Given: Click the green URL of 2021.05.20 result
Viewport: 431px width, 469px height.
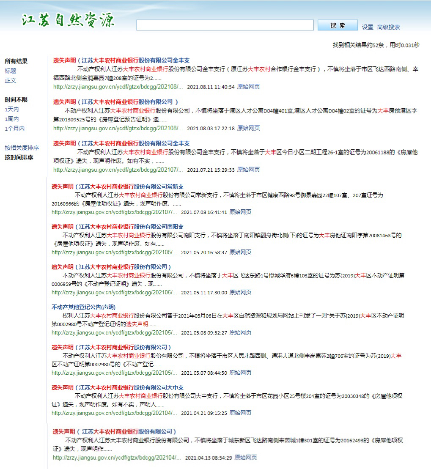Looking at the screenshot, I should [114, 252].
